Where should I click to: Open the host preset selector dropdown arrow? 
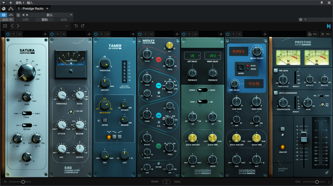click(71, 15)
